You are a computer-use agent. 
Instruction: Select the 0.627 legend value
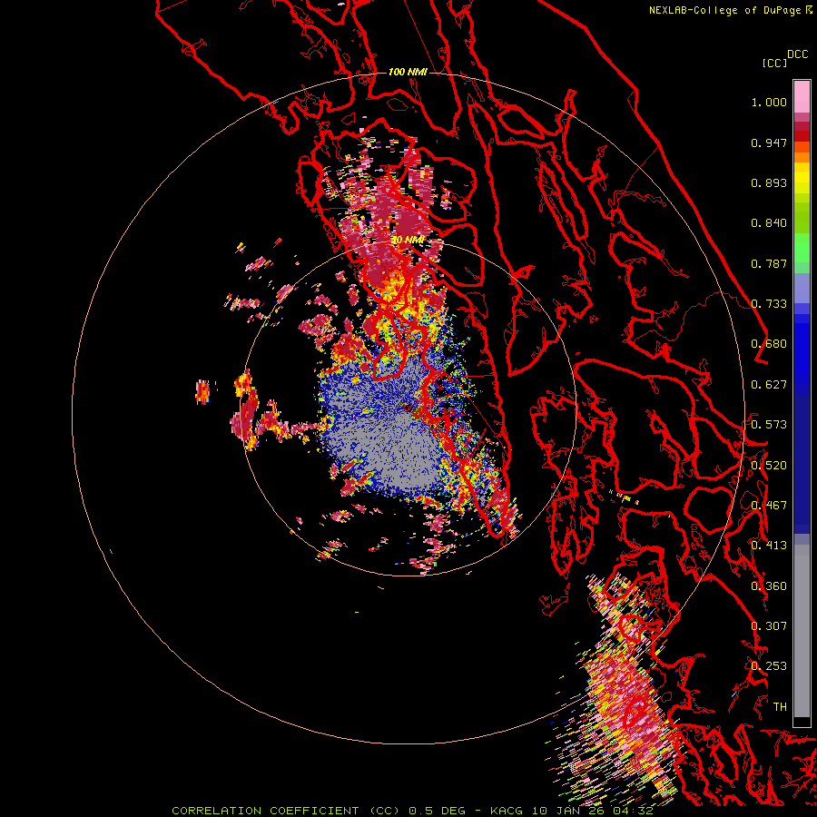(769, 385)
